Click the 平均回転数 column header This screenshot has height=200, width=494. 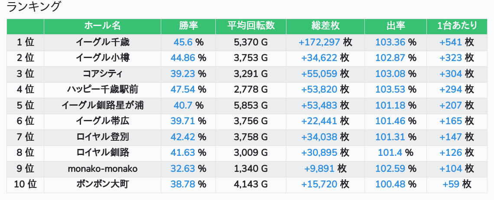[251, 26]
